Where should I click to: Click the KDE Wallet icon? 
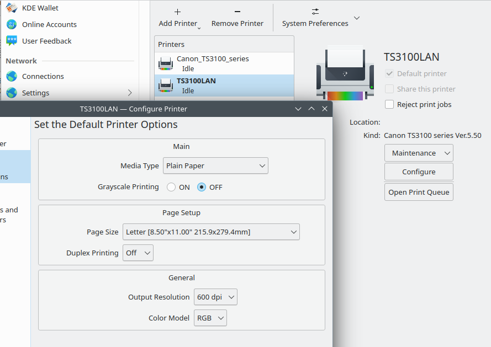pos(12,8)
